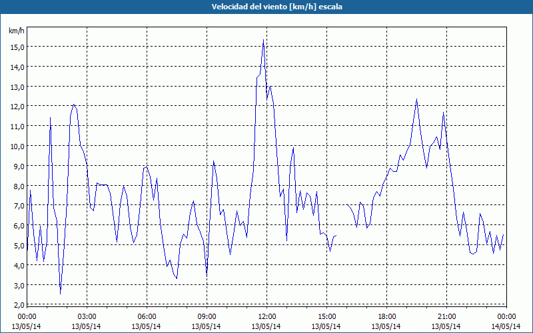The image size is (533, 333).
Task: Click the "00:00" time label above 13/05/14
Action: pyautogui.click(x=27, y=317)
